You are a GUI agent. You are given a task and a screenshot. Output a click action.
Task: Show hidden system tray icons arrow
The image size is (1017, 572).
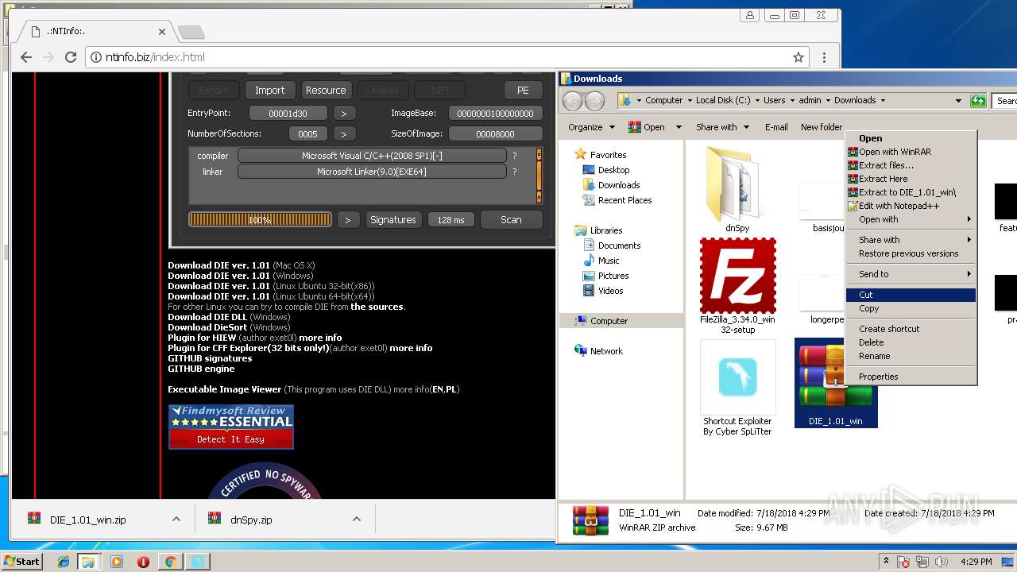tap(886, 562)
